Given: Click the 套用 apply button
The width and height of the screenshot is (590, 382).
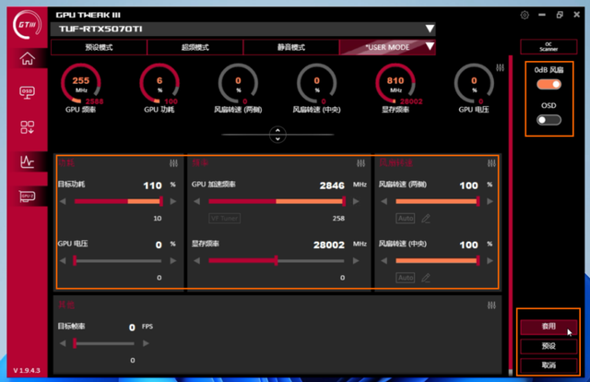Looking at the screenshot, I should click(549, 327).
